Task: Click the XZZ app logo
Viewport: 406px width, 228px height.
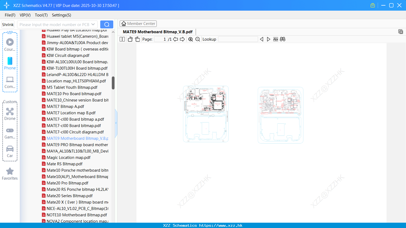Action: click(7, 5)
